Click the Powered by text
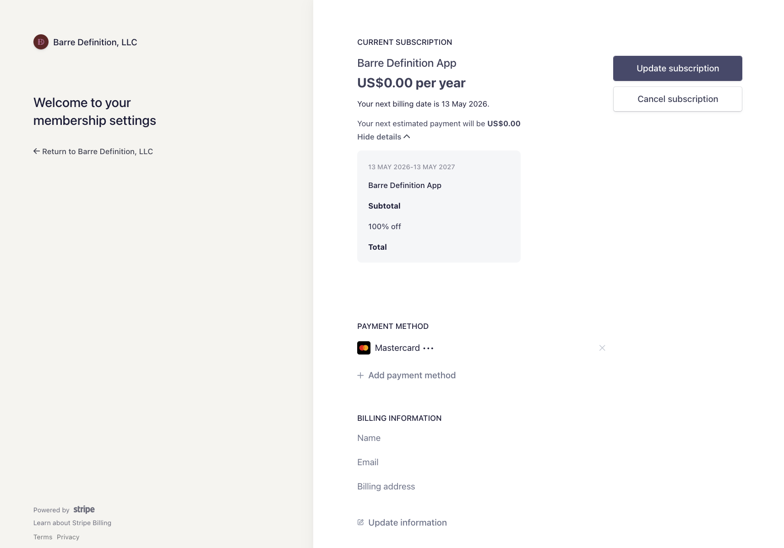Image resolution: width=784 pixels, height=548 pixels. [x=51, y=510]
